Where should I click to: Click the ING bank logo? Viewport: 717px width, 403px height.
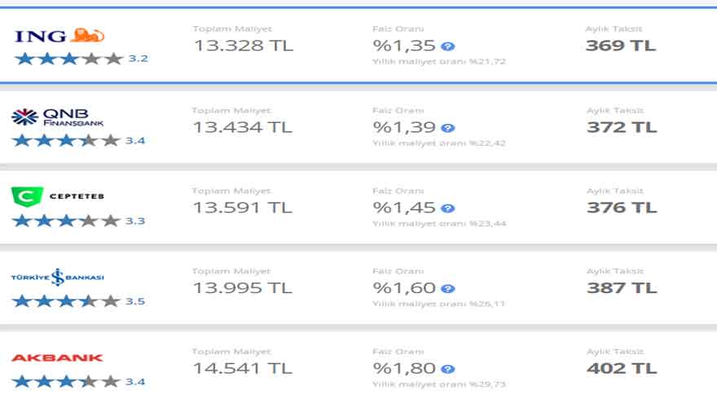59,35
